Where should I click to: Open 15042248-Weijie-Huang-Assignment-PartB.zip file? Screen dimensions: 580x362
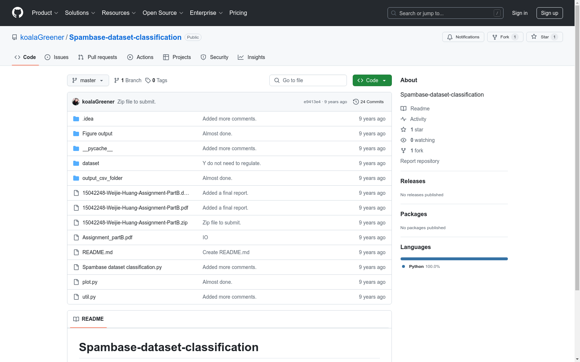(x=135, y=223)
